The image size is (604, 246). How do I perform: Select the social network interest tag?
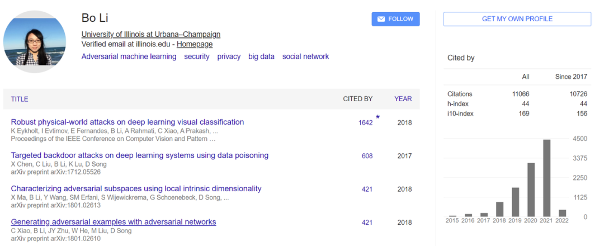[x=305, y=56]
